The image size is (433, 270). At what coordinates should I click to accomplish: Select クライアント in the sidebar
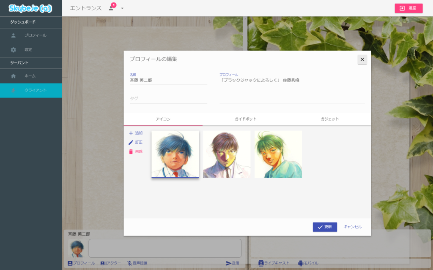coord(31,90)
